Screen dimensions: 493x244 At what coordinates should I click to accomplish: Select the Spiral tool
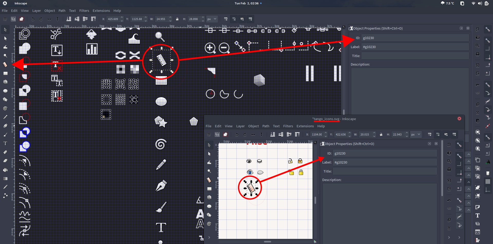point(5,108)
